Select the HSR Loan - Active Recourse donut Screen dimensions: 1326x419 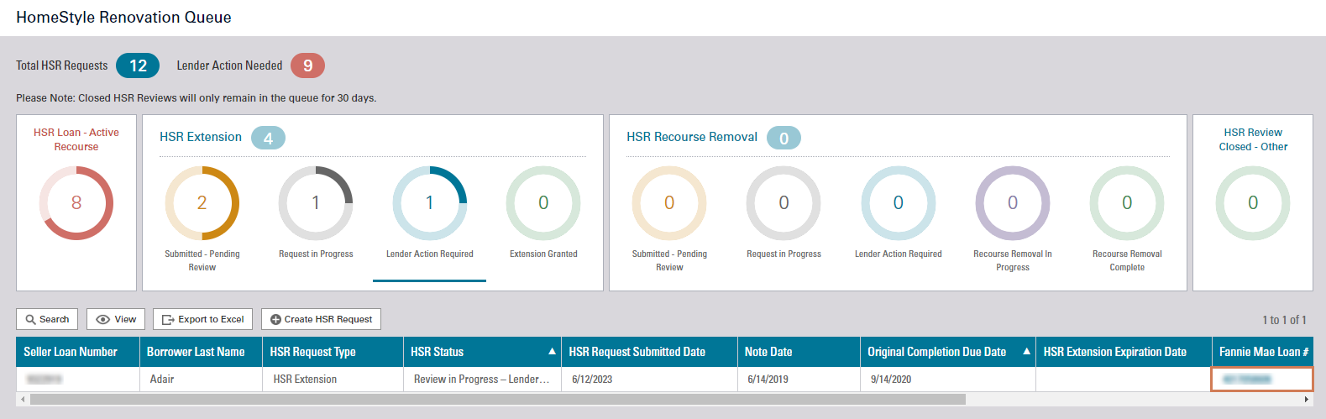76,202
